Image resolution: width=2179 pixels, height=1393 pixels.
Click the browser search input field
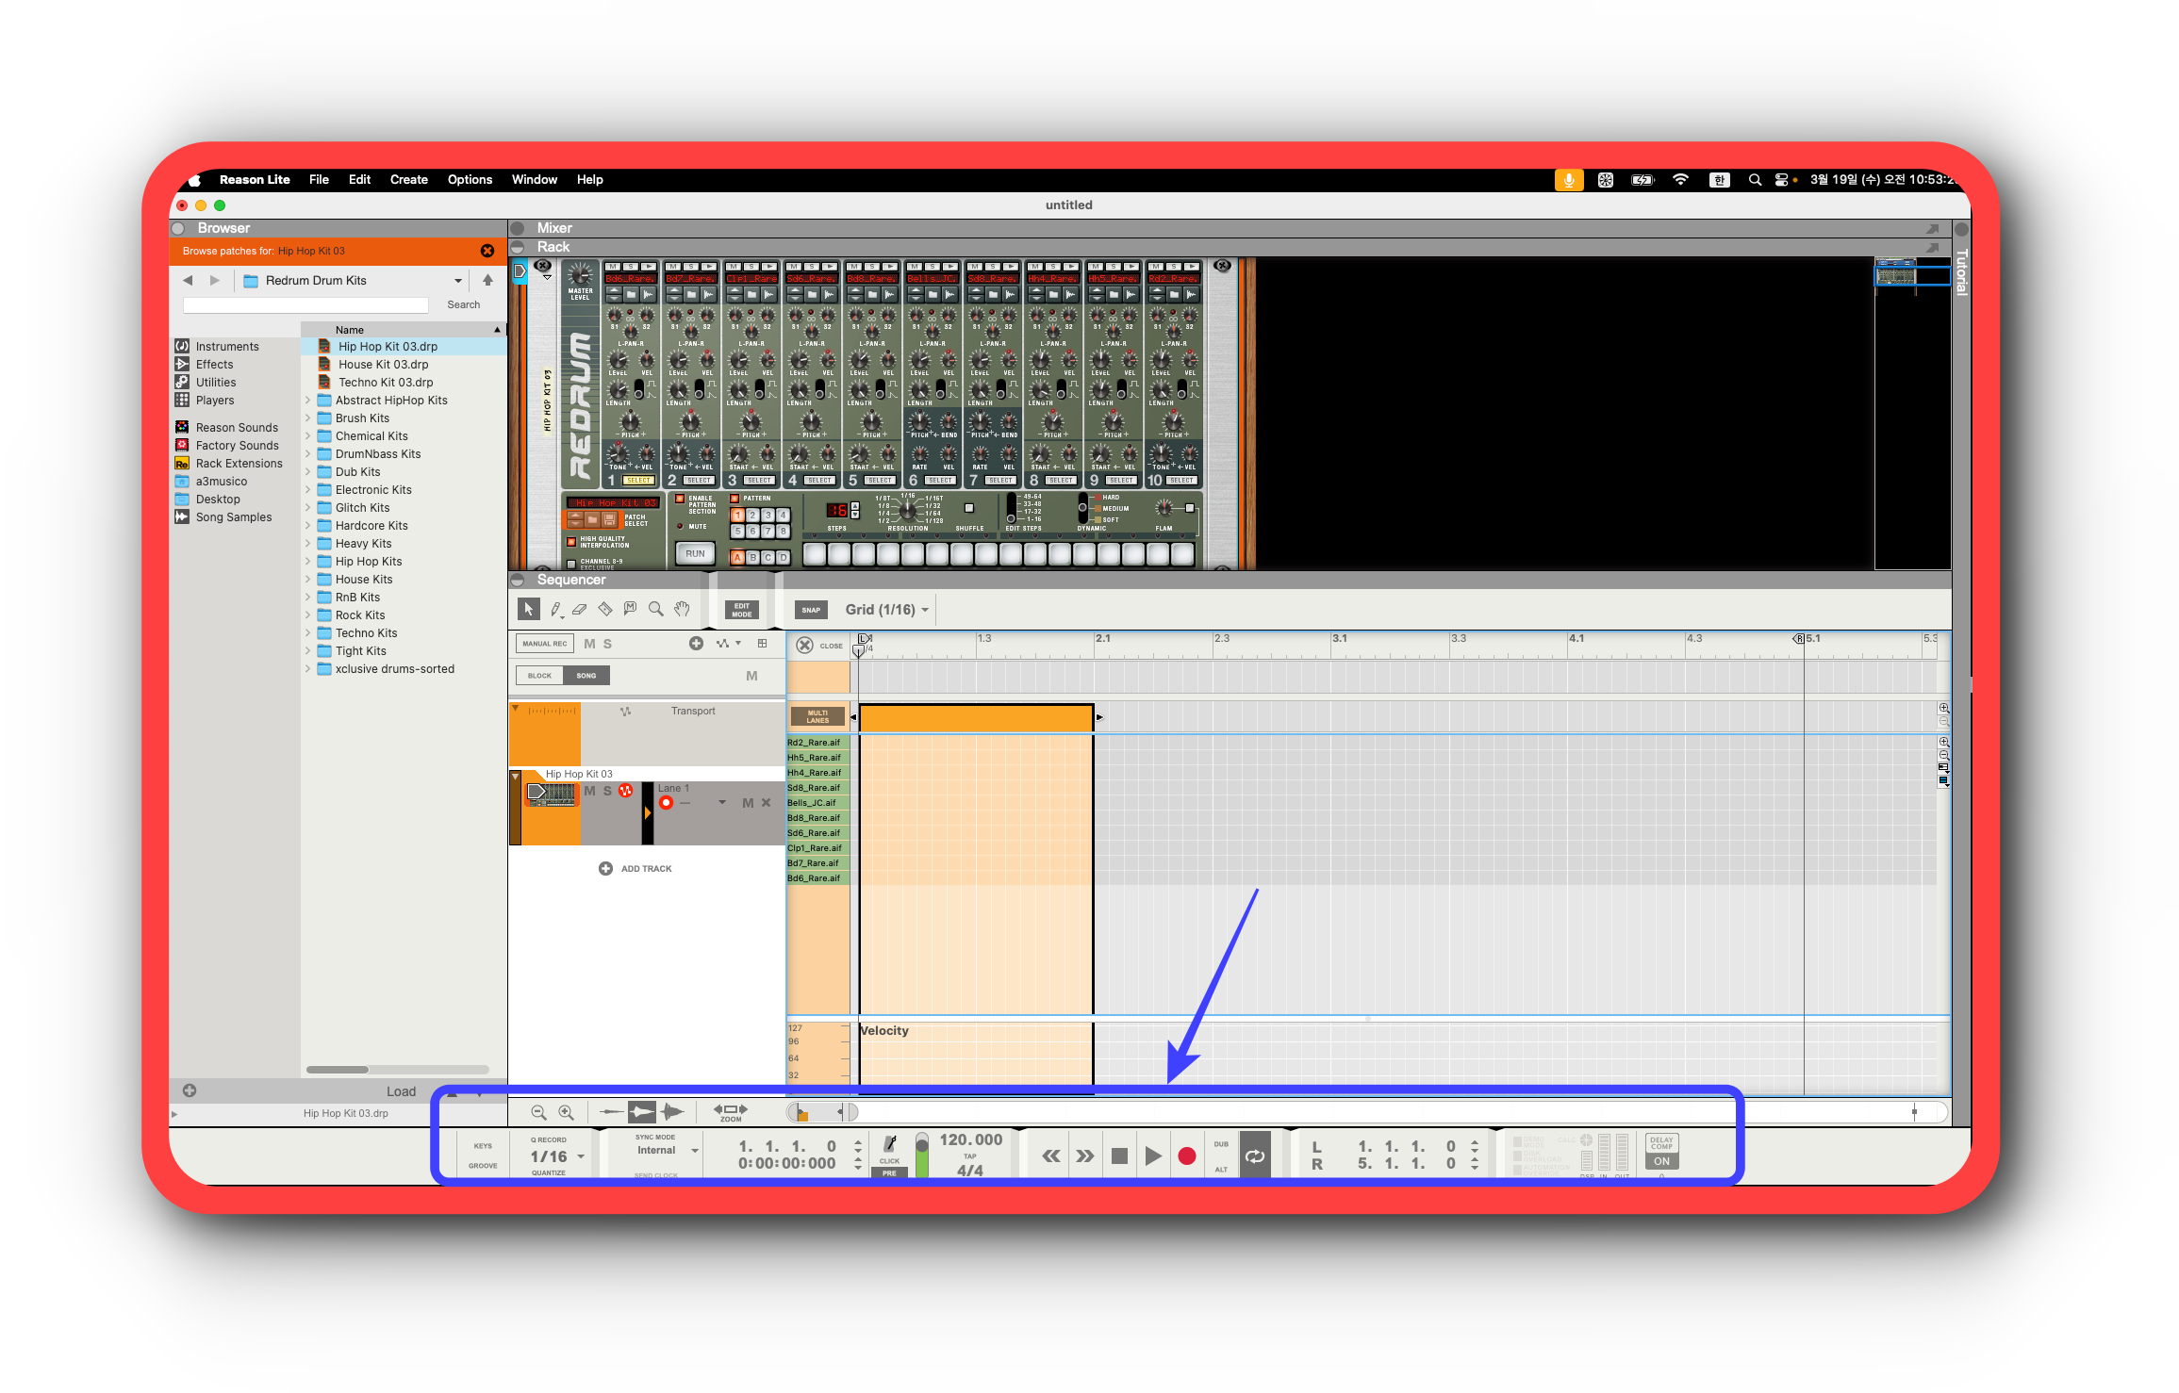(x=305, y=305)
